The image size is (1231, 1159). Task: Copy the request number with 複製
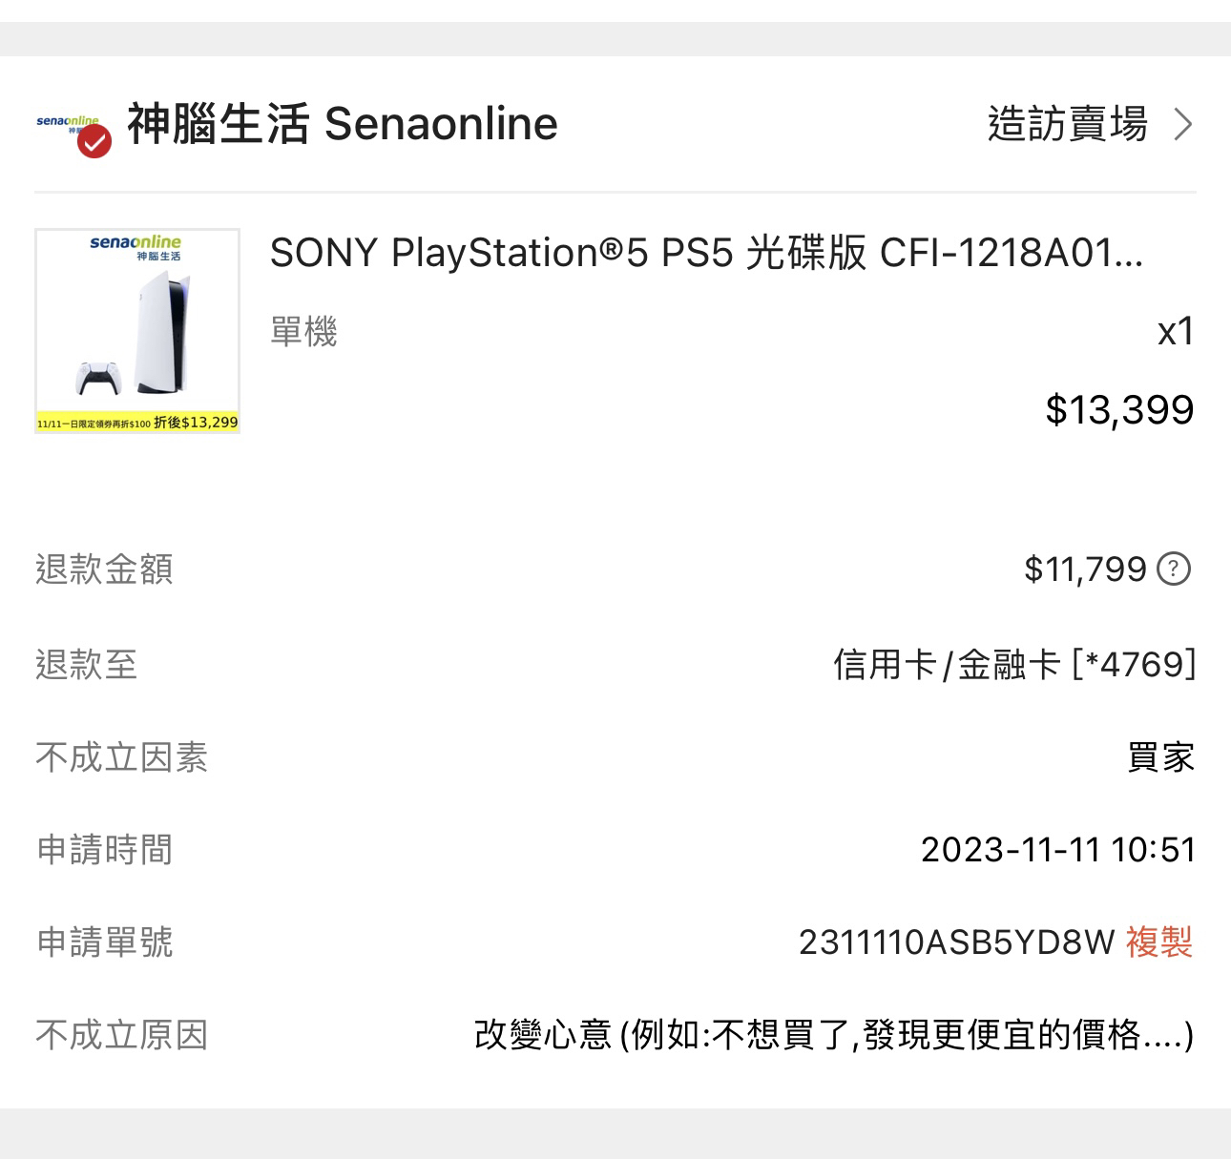[x=1159, y=942]
